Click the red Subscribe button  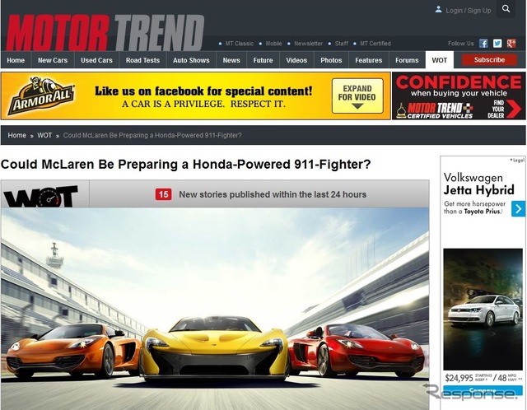(x=489, y=60)
